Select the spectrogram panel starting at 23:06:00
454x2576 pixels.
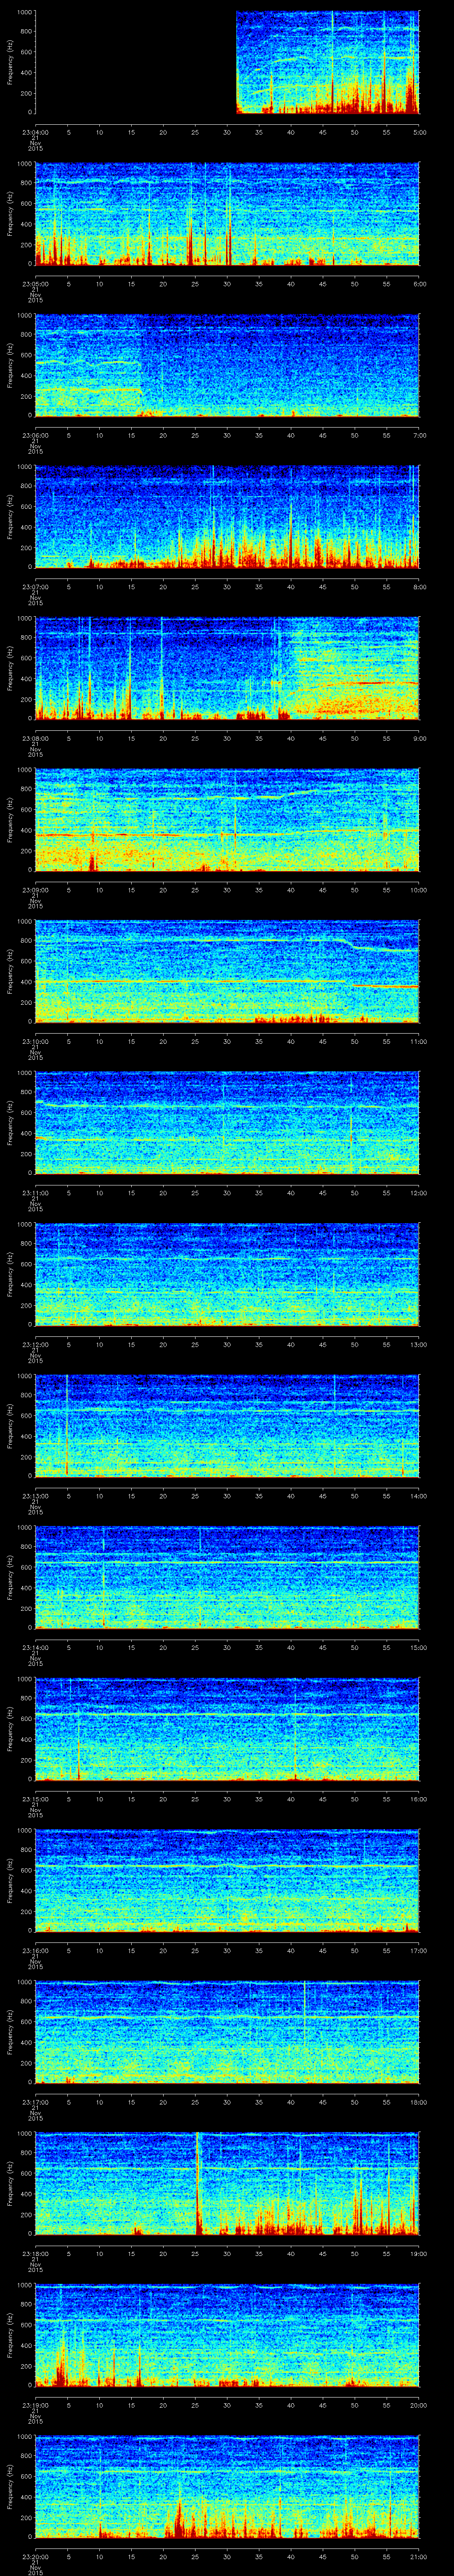[x=227, y=366]
